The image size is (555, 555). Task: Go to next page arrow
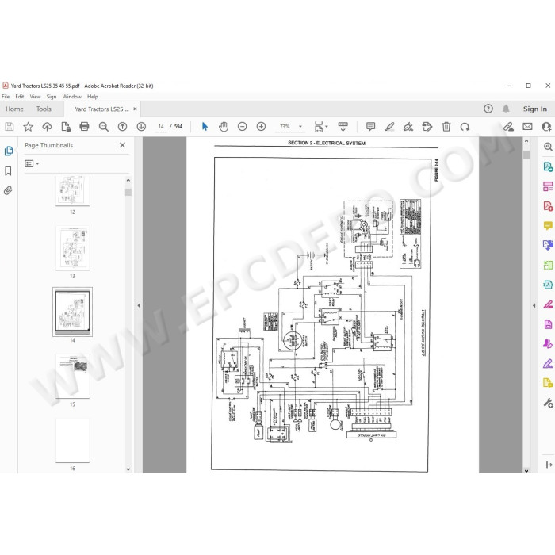pyautogui.click(x=141, y=126)
